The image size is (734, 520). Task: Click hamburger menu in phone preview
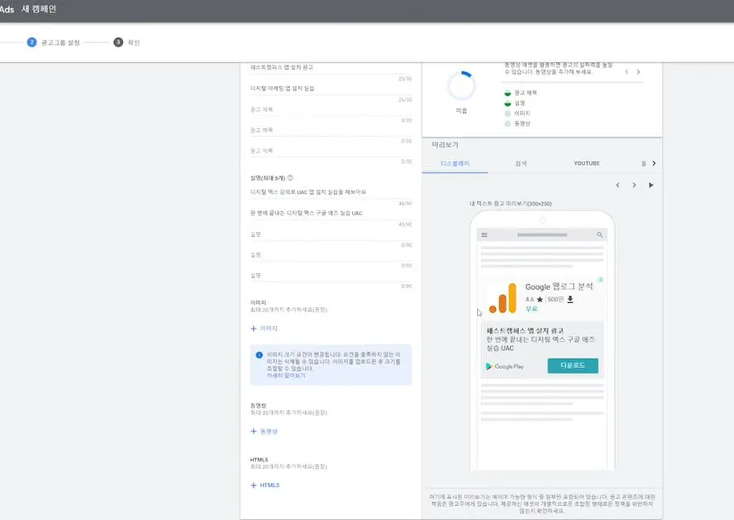(484, 234)
